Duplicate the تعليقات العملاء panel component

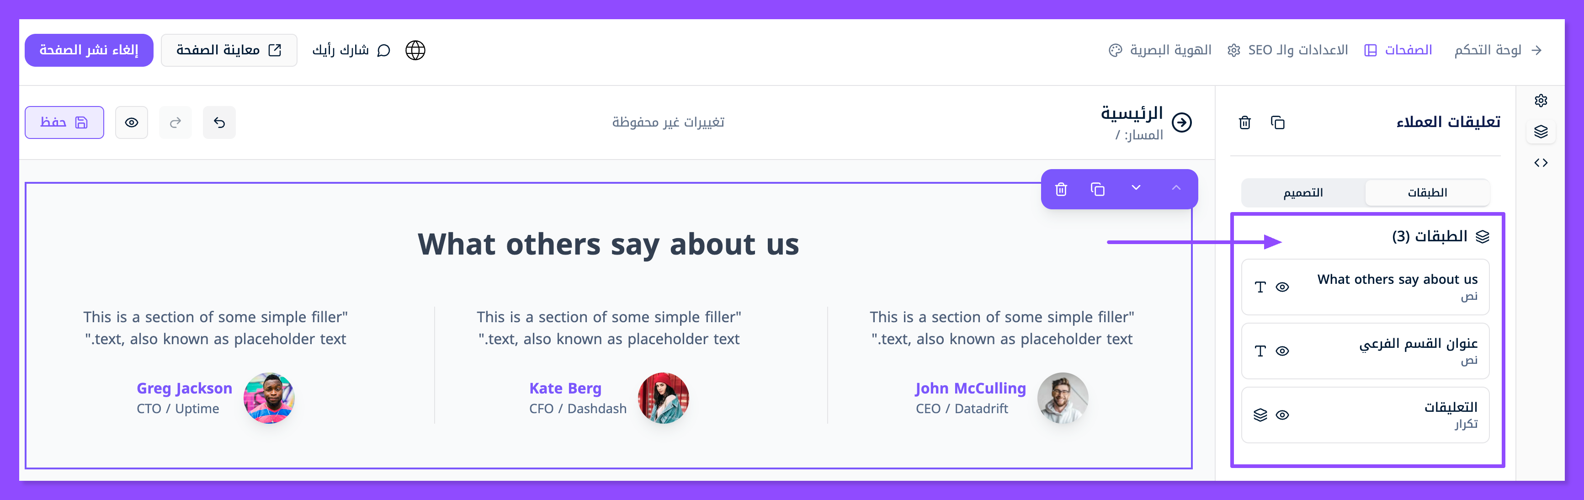(1277, 123)
